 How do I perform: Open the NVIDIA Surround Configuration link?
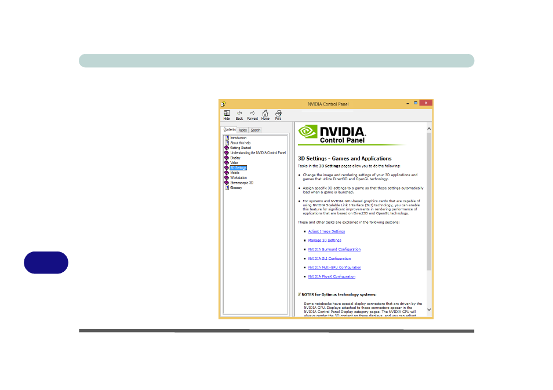point(334,249)
